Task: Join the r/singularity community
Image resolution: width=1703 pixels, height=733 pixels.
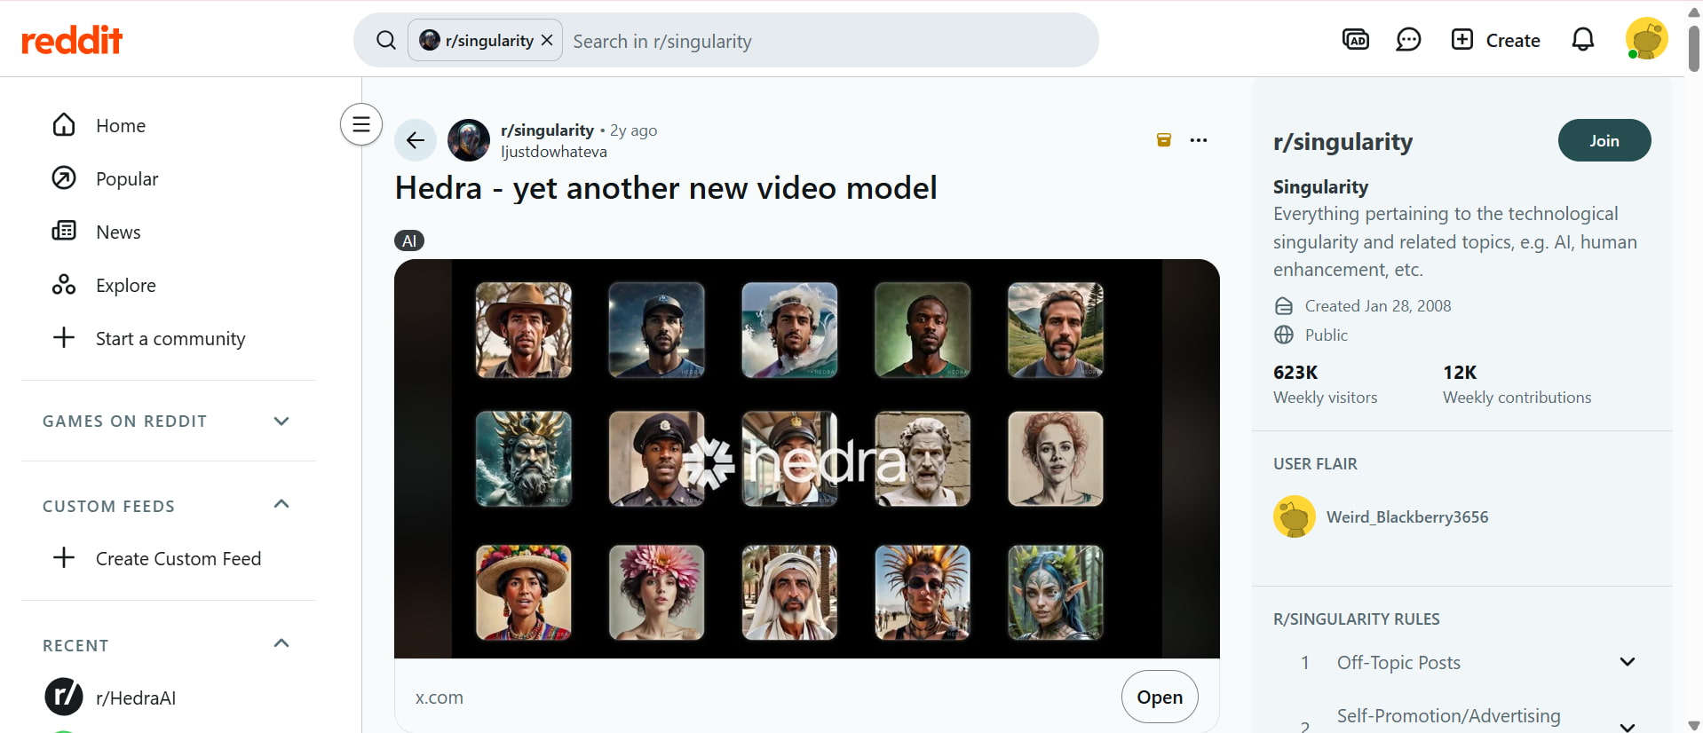Action: coord(1604,140)
